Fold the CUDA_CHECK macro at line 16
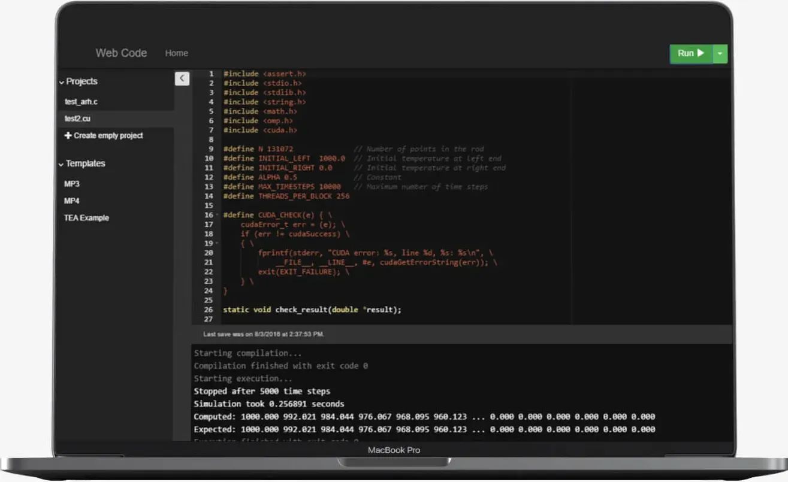 click(x=217, y=215)
